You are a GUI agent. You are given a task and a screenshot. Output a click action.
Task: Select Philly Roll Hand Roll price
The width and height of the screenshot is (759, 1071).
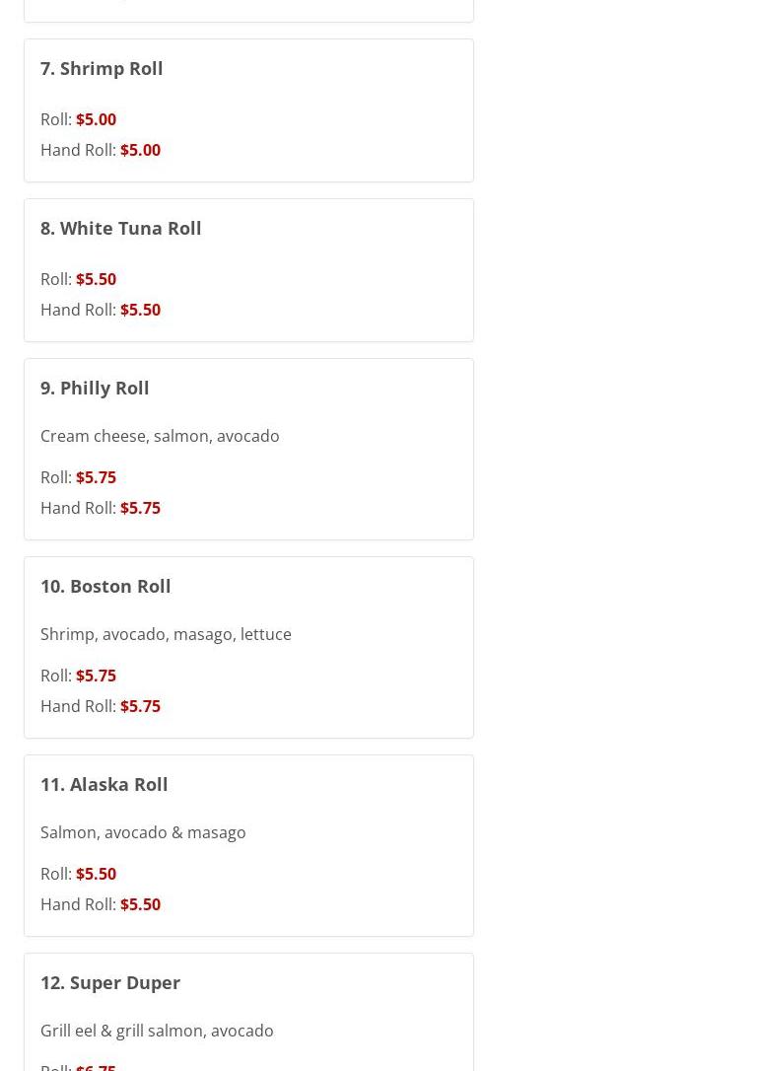[x=140, y=508]
